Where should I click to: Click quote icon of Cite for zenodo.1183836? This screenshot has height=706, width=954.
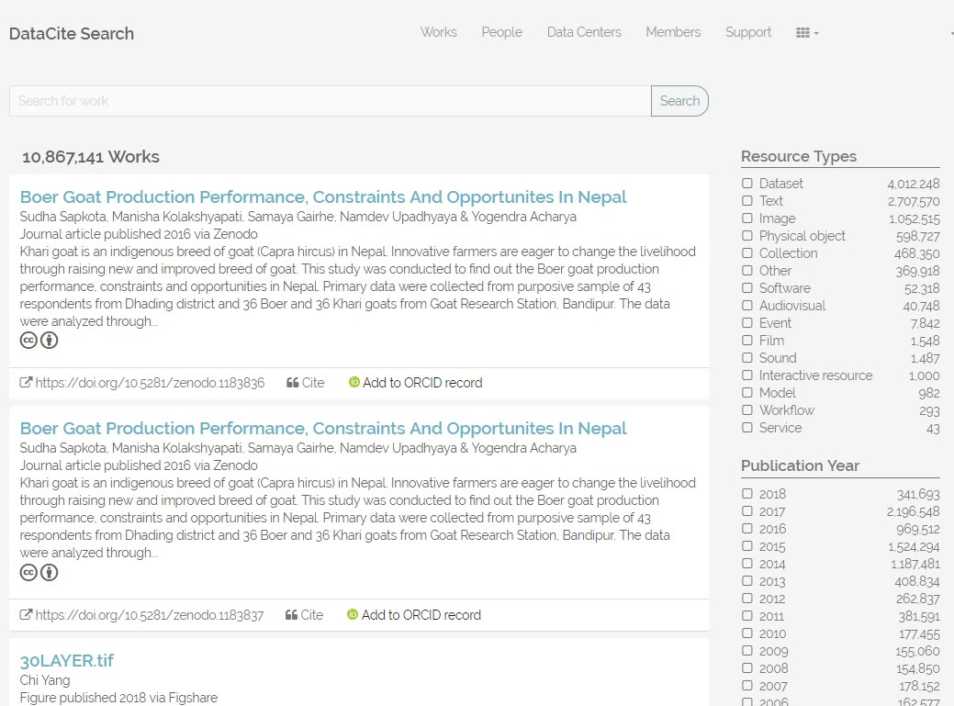pyautogui.click(x=292, y=383)
